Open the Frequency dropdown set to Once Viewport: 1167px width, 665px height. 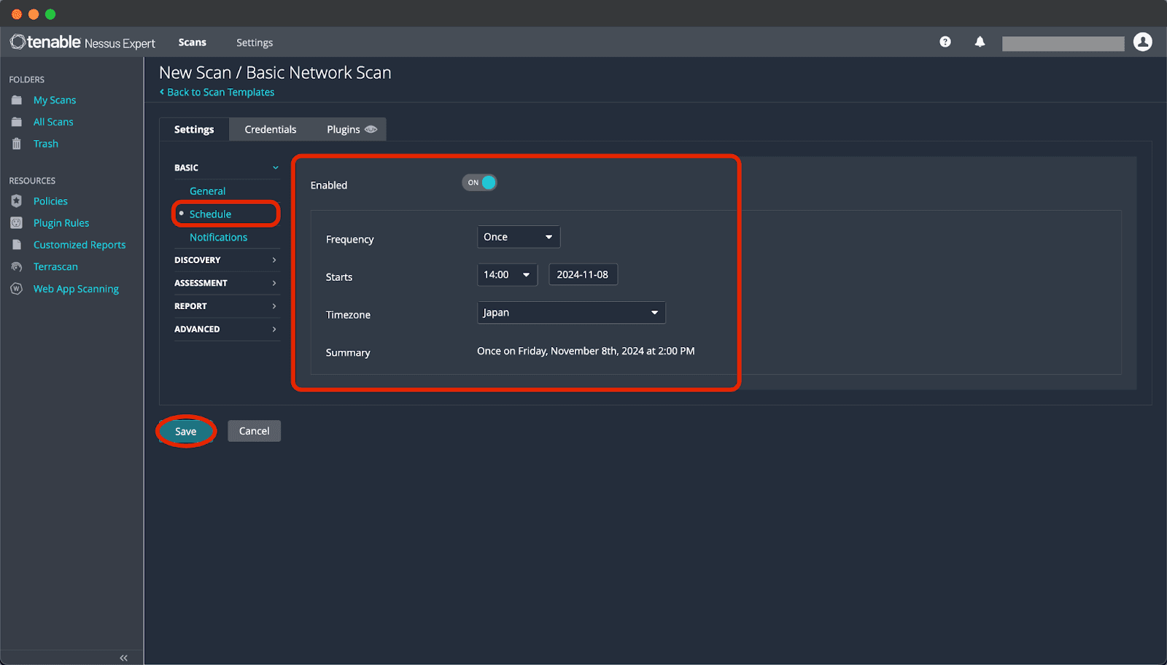(x=519, y=237)
